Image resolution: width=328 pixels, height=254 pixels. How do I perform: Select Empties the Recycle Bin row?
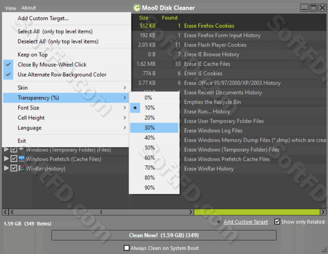coord(253,102)
